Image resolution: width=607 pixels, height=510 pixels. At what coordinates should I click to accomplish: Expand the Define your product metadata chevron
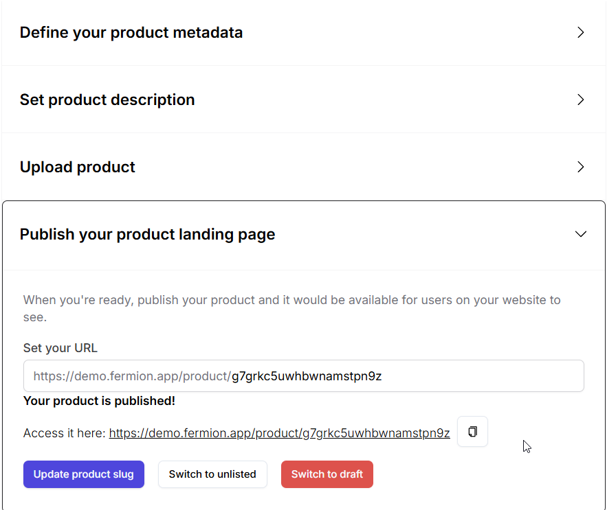(580, 32)
